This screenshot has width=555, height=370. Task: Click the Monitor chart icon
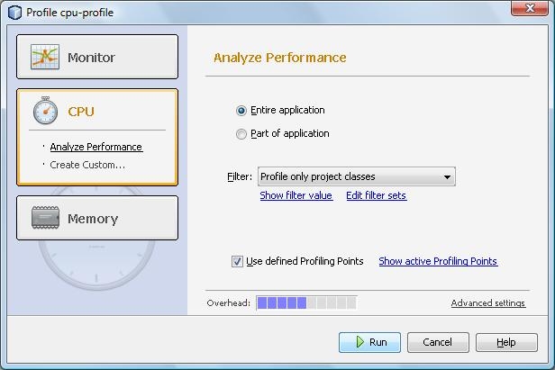pyautogui.click(x=45, y=57)
